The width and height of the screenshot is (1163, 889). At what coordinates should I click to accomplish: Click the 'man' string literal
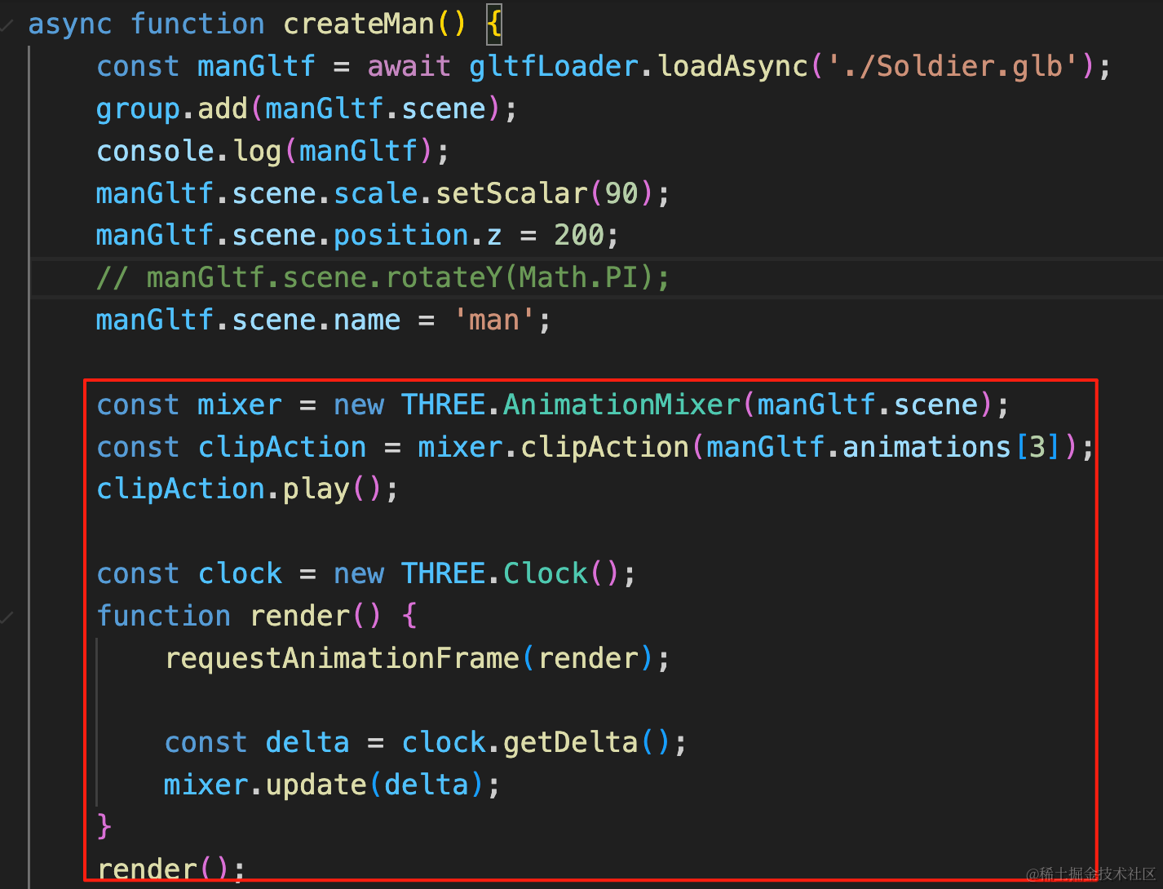(494, 321)
